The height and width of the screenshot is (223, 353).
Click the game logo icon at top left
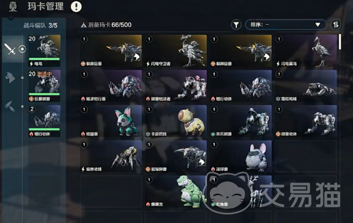pyautogui.click(x=13, y=7)
